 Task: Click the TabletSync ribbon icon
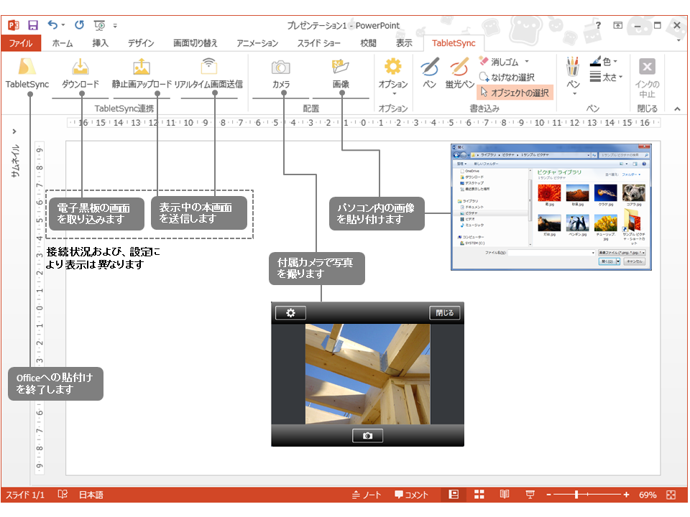click(x=27, y=67)
